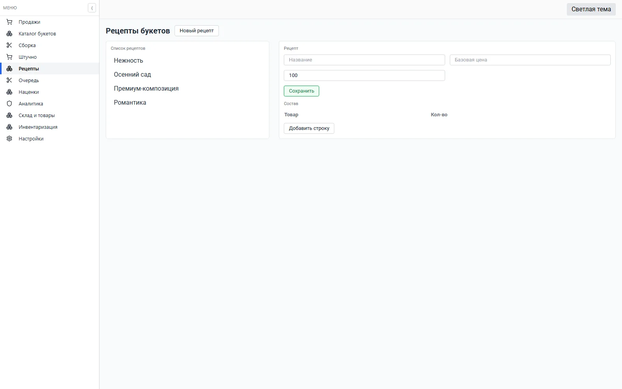Click the Новый рецепт button
This screenshot has width=622, height=389.
point(197,31)
